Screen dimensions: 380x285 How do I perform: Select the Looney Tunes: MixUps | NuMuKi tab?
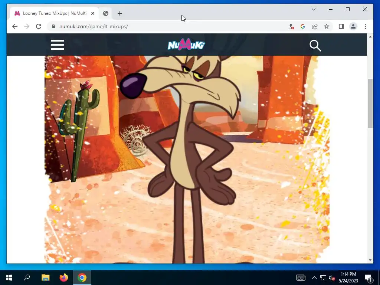[54, 13]
